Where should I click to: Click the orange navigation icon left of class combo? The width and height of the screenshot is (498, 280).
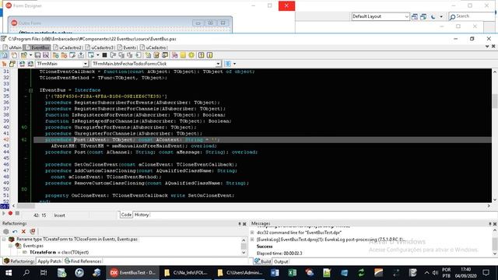point(4,64)
